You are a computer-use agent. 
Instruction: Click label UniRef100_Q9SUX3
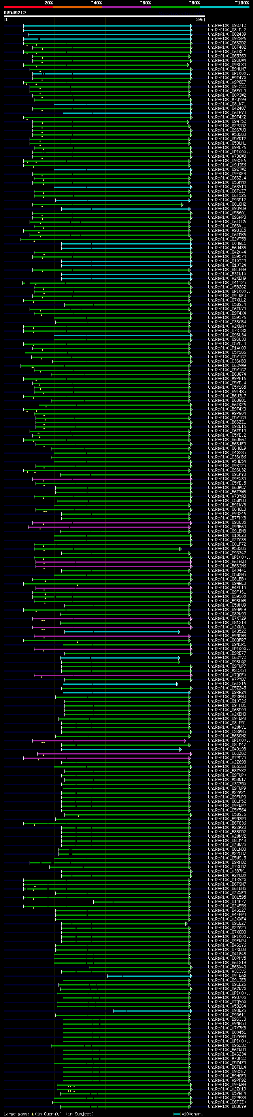coord(227,65)
